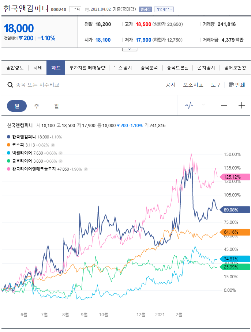The image size is (251, 332).
Task: Open the 전자공시 tab
Action: tap(206, 68)
